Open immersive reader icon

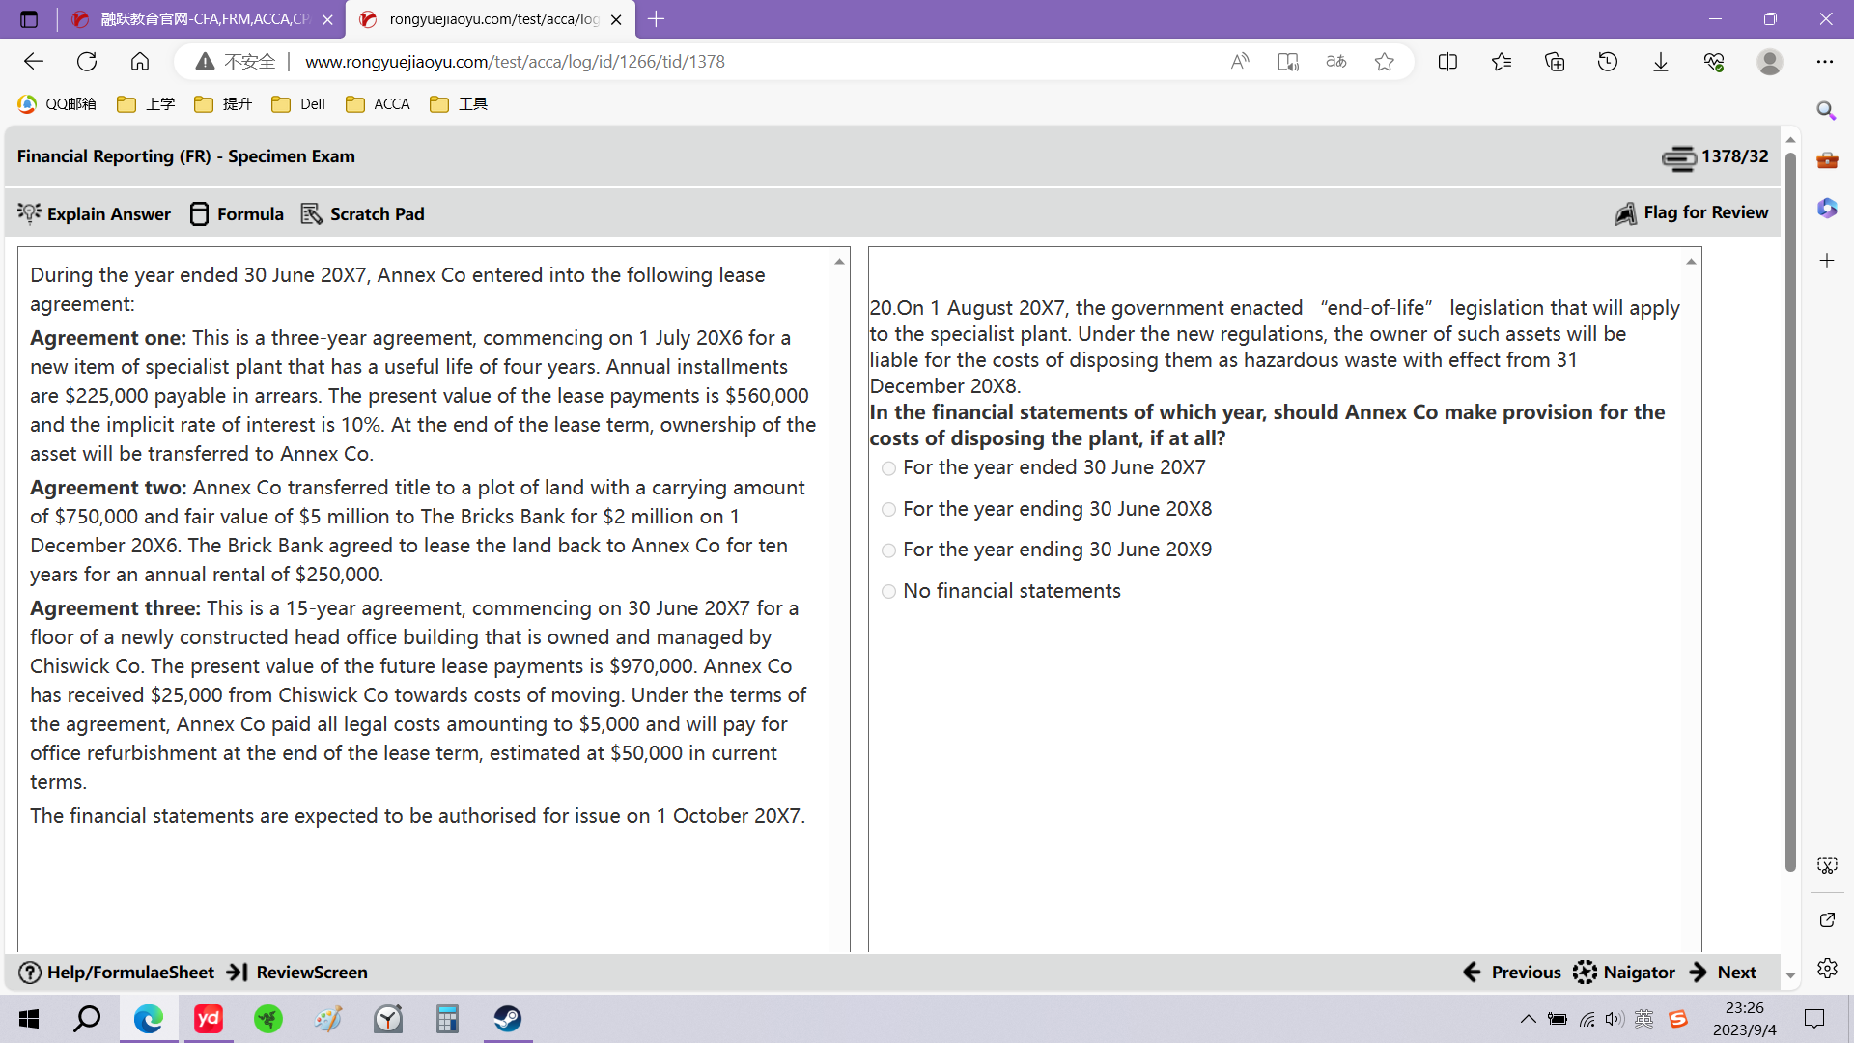click(1288, 62)
